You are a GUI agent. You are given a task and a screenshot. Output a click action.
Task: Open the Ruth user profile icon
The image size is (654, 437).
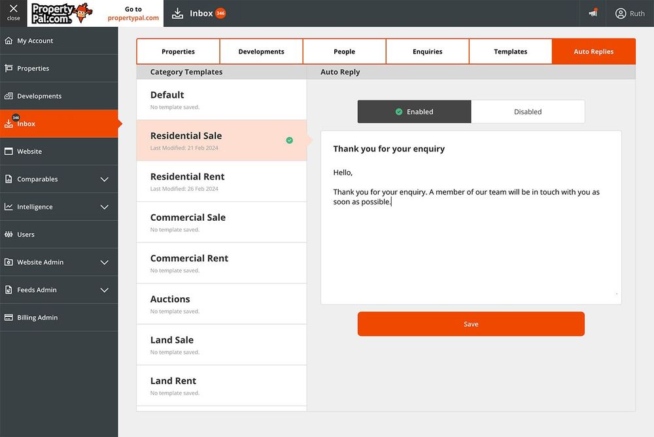click(621, 13)
